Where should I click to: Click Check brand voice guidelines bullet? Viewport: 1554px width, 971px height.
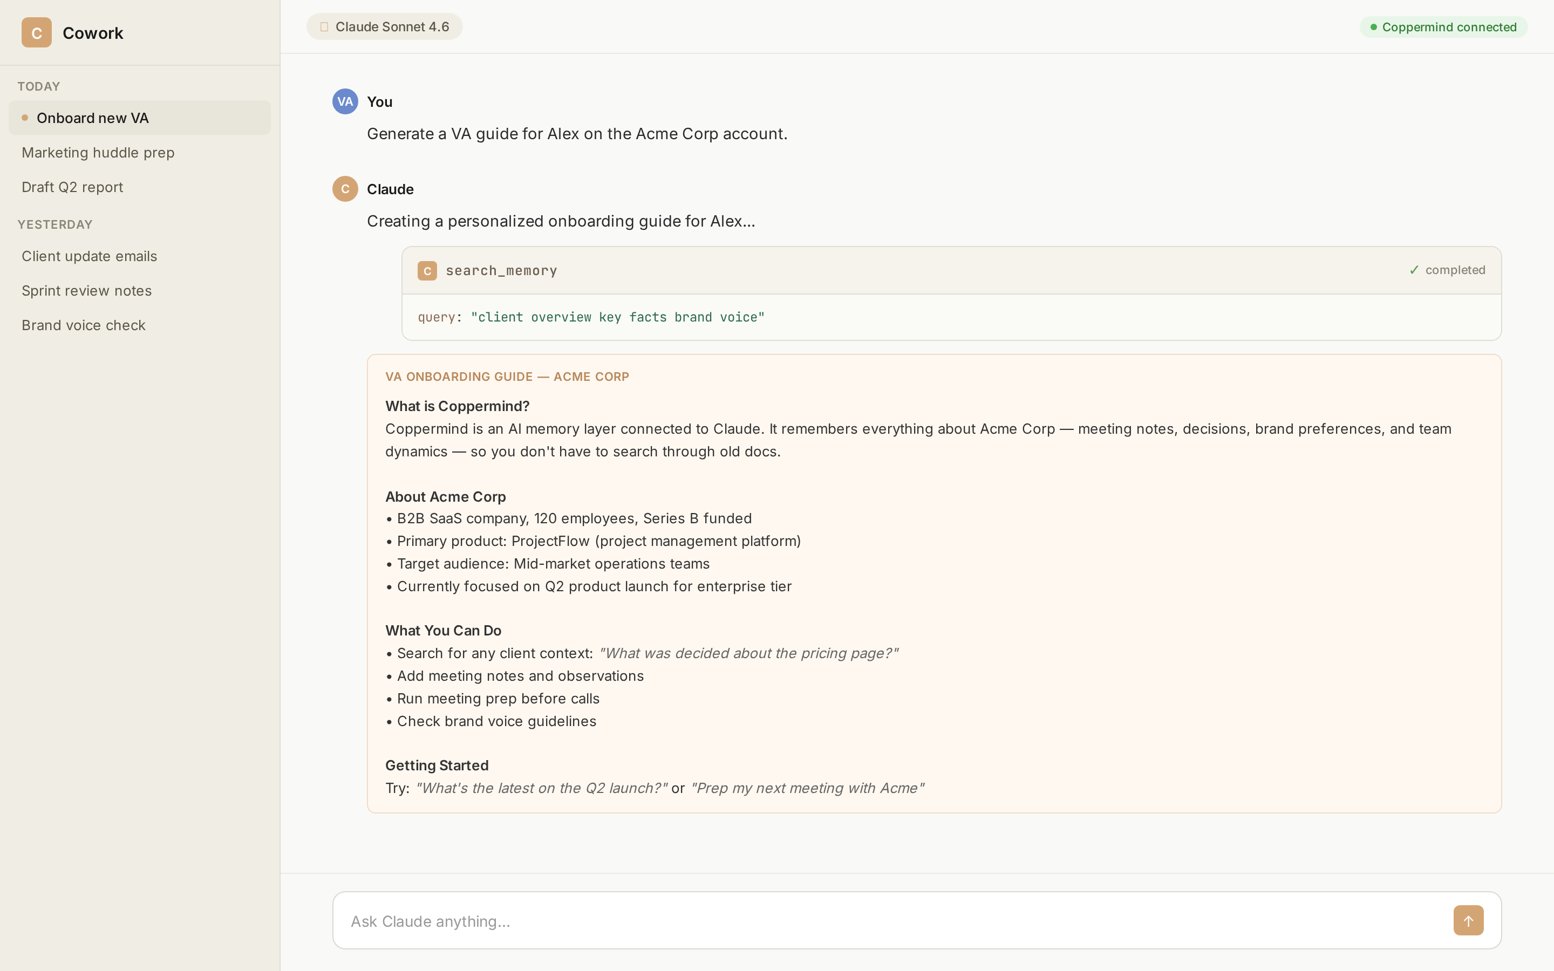pos(490,721)
